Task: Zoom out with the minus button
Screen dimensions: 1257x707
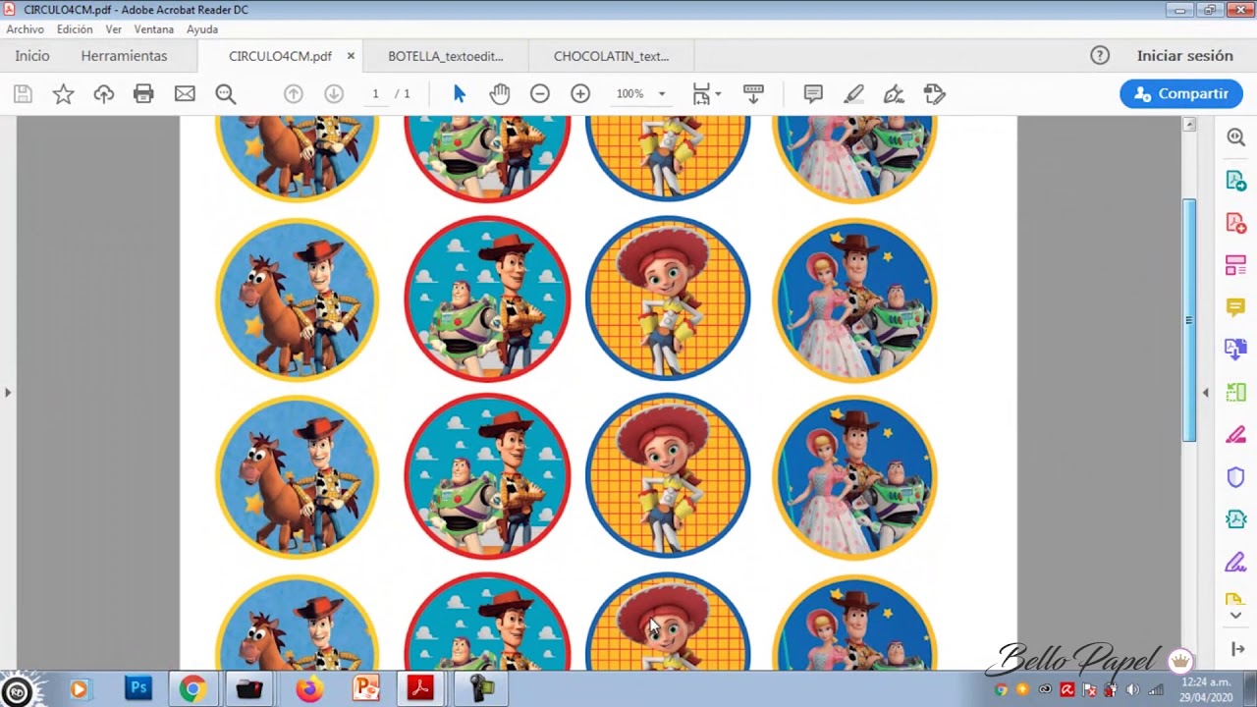Action: pos(539,94)
